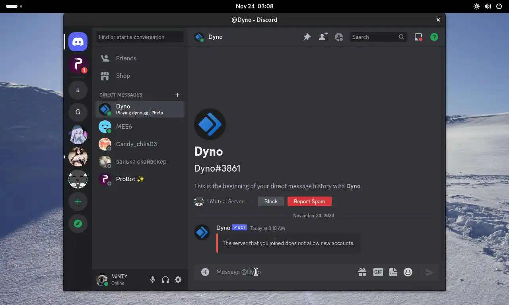509x305 pixels.
Task: Open the ProBot ✨ conversation
Action: 140,179
